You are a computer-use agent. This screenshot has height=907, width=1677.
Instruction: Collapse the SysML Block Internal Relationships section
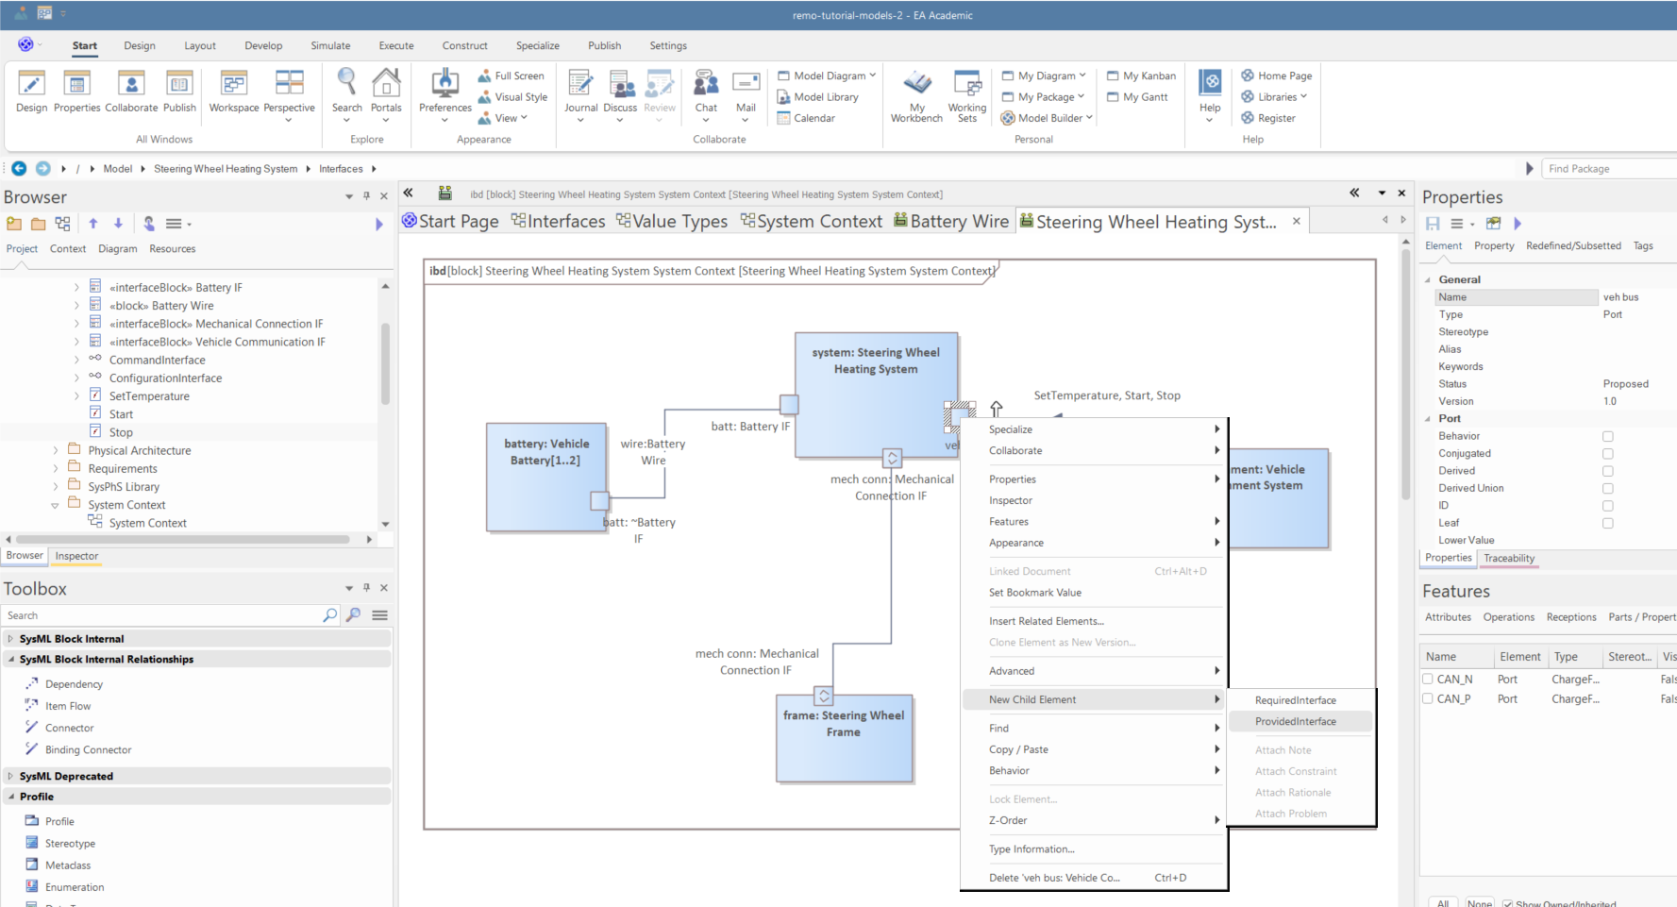[11, 660]
